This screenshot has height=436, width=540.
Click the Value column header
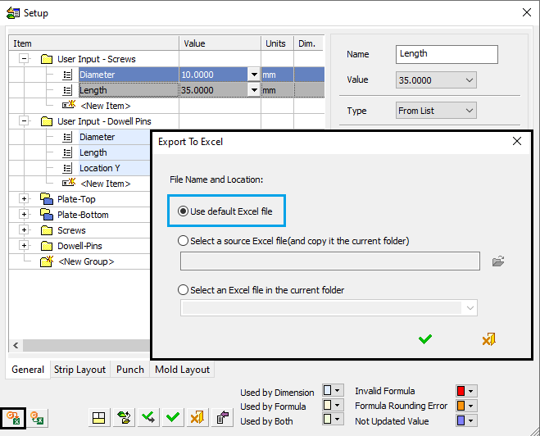coord(220,43)
